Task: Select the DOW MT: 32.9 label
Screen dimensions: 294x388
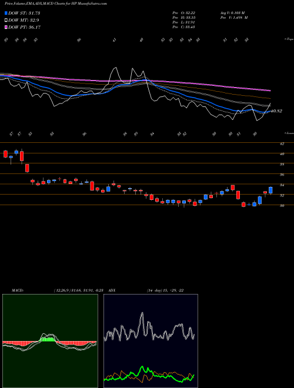Action: click(x=24, y=21)
